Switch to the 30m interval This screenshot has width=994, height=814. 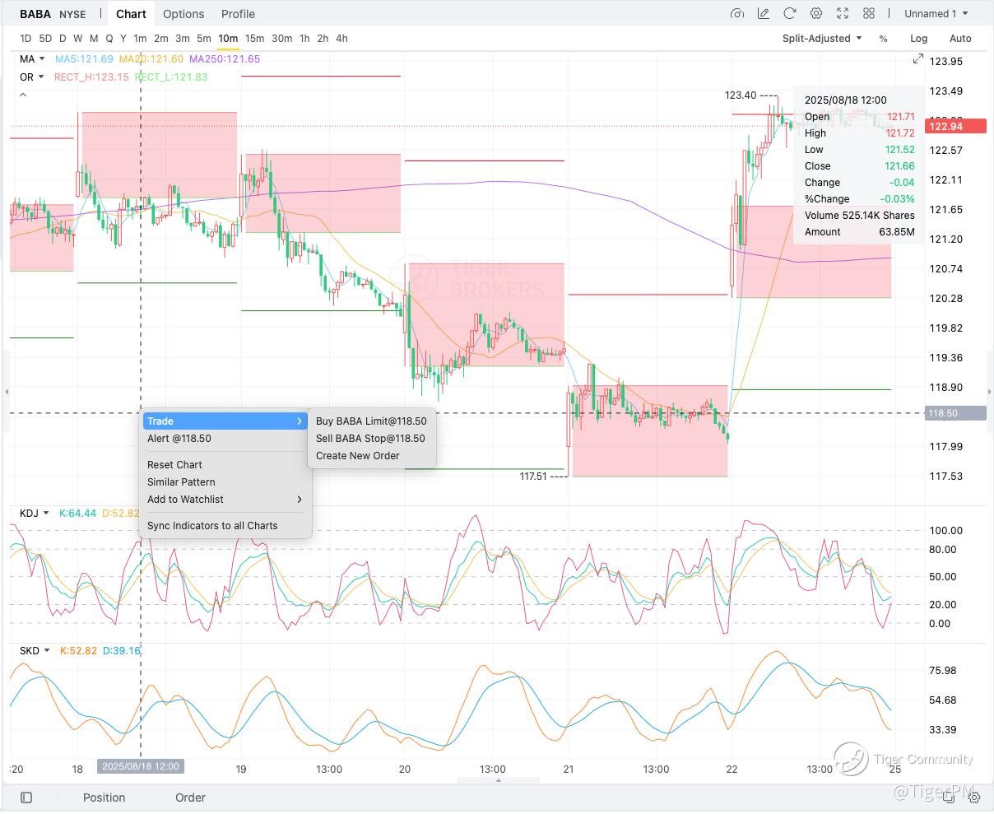tap(282, 38)
